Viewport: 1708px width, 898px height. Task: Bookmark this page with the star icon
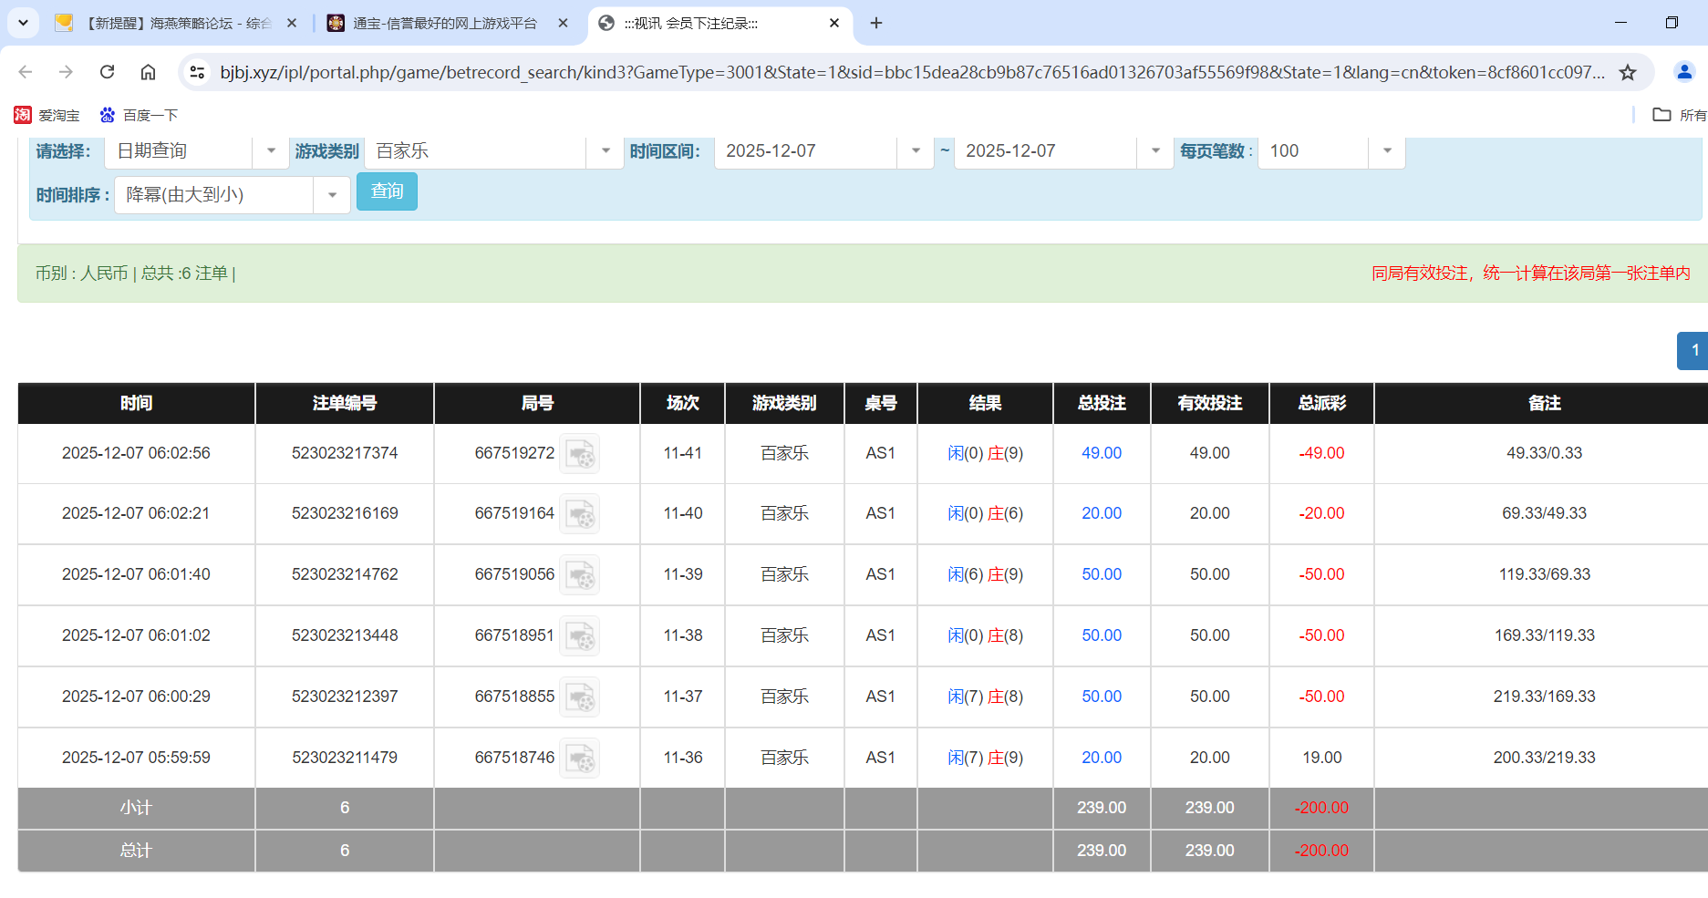(x=1629, y=72)
